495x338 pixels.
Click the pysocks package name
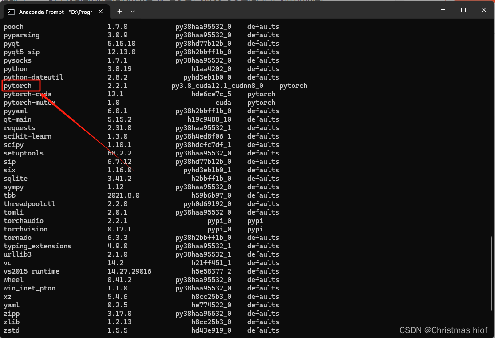tap(18, 60)
